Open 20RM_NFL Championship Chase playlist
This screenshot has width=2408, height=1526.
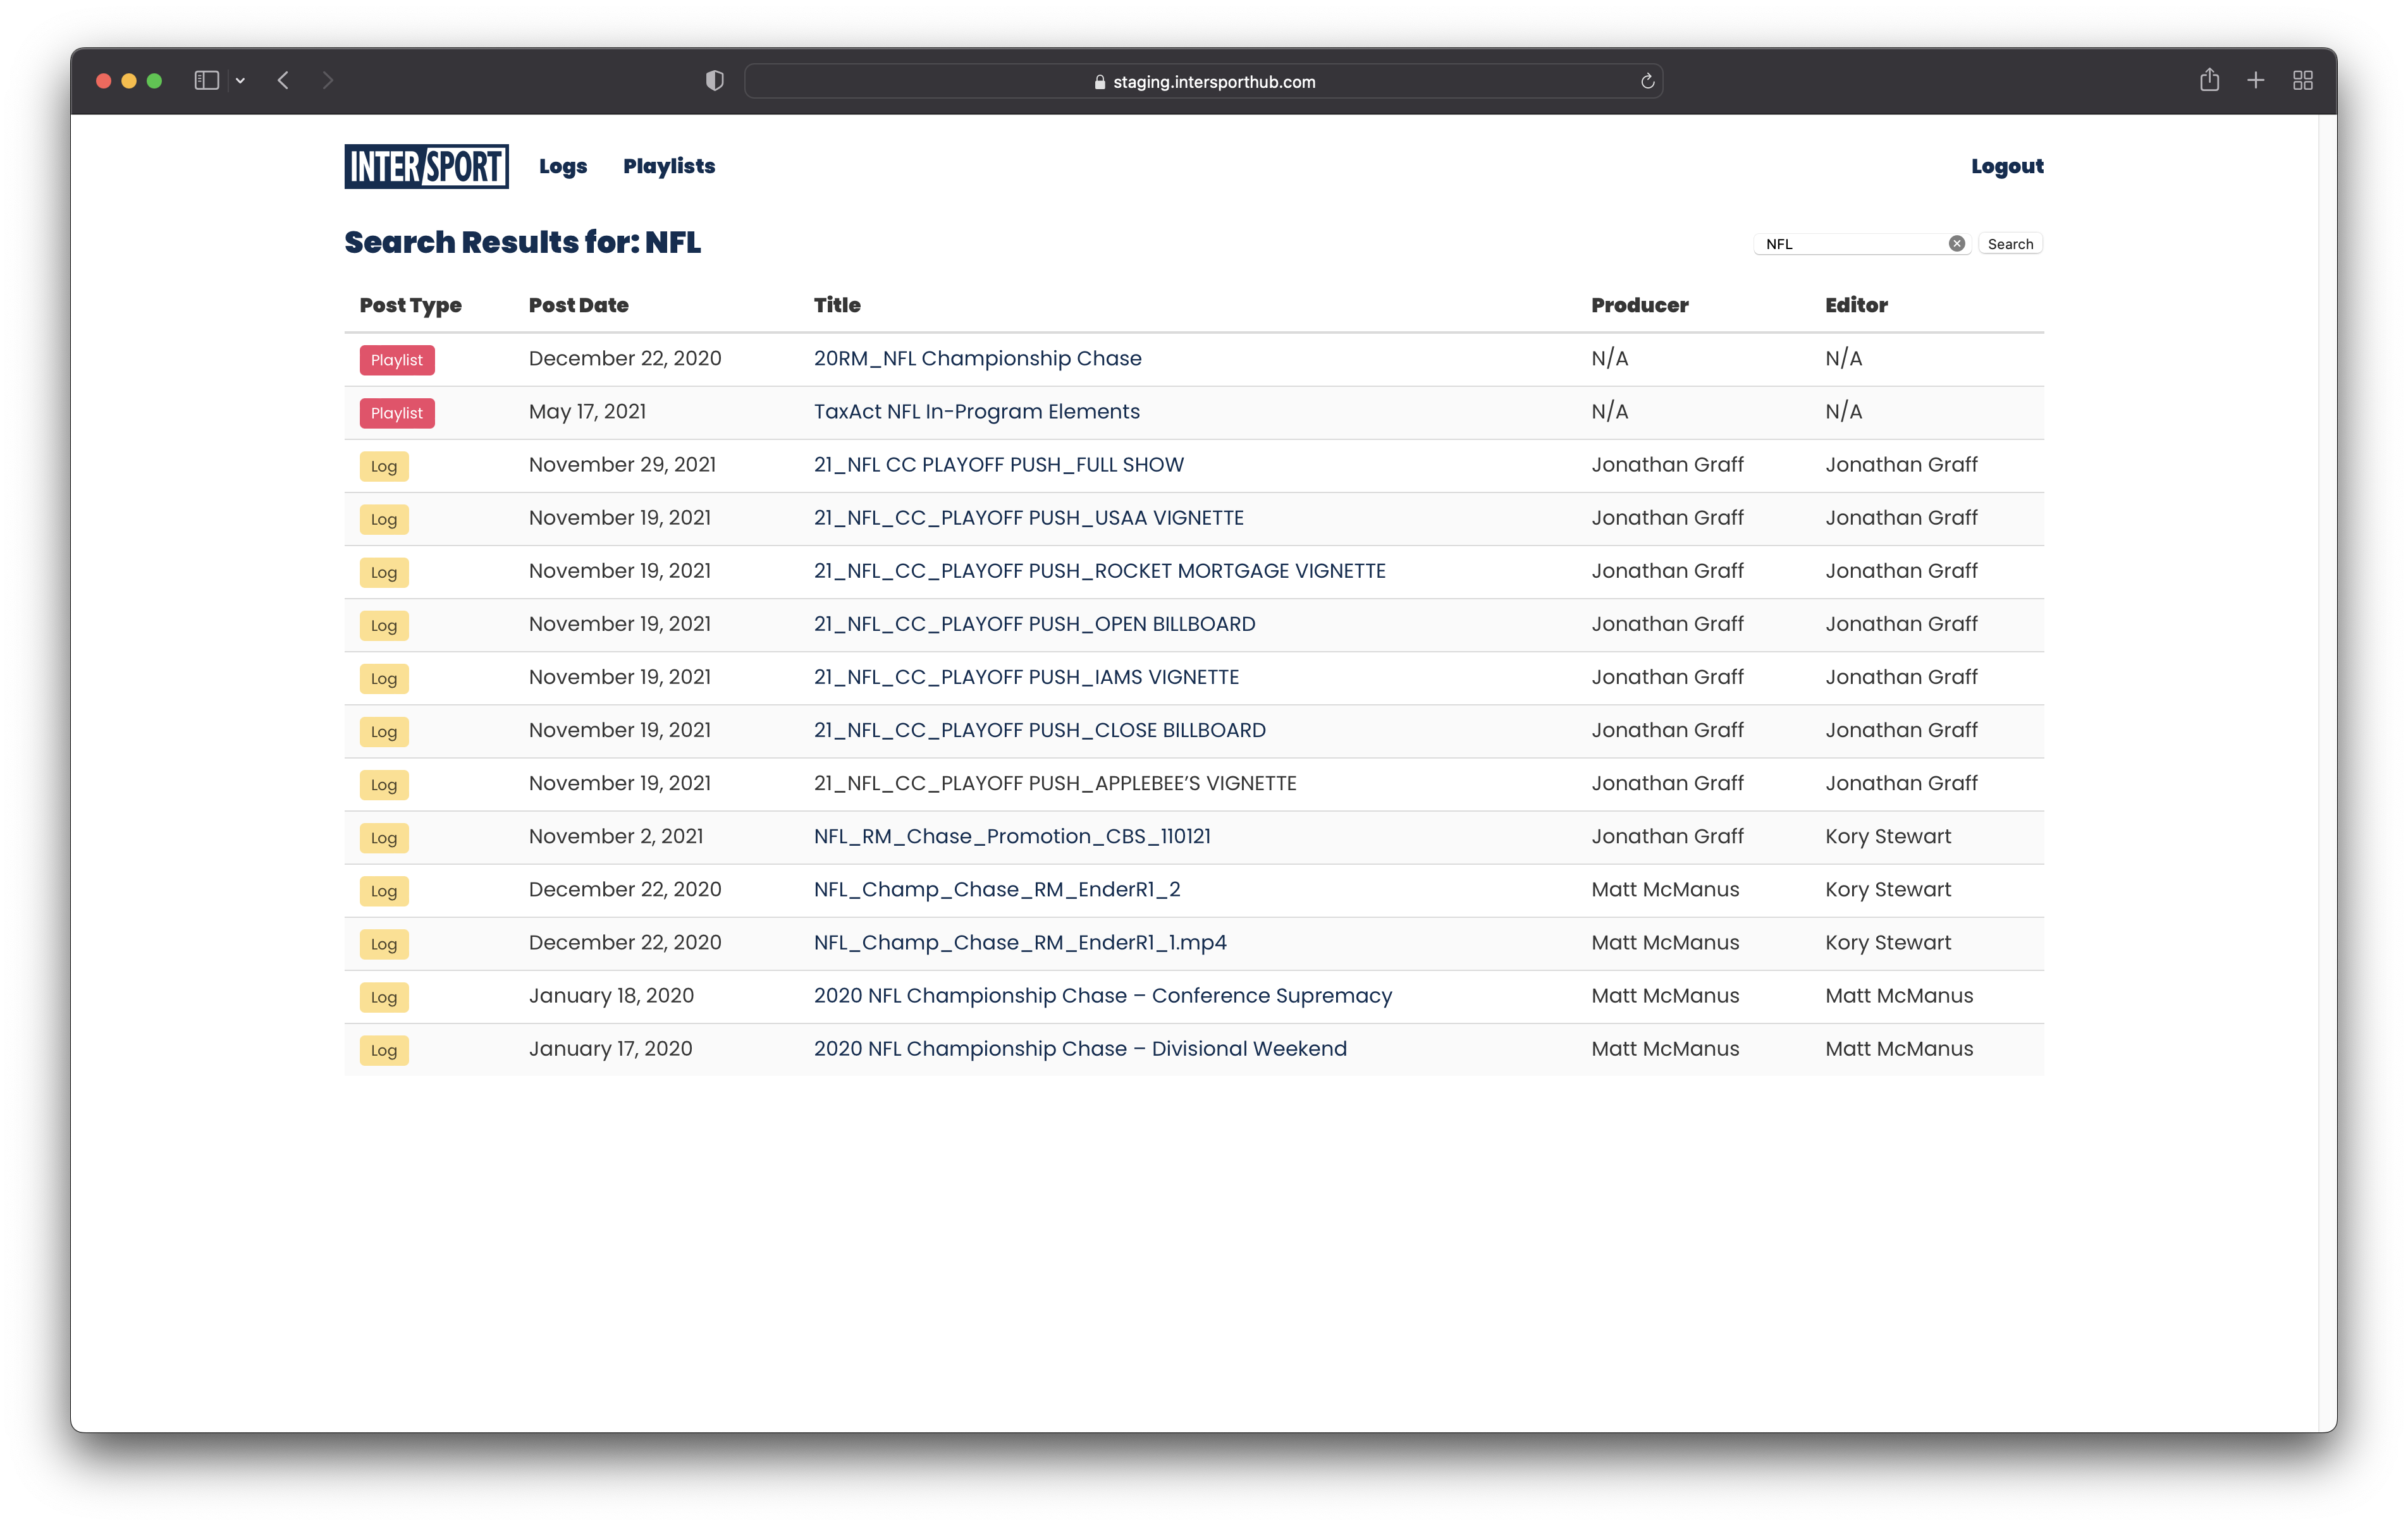[x=977, y=359]
